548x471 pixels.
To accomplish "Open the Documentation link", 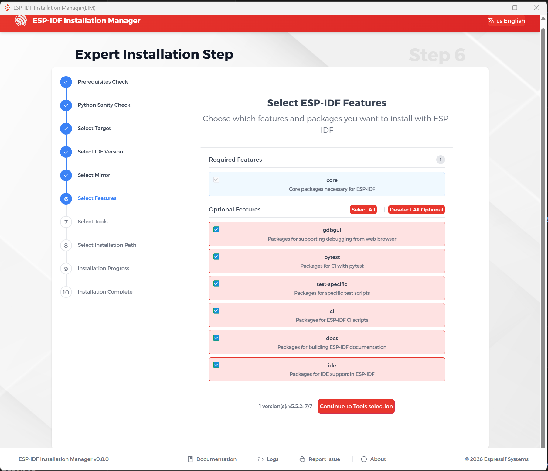I will coord(212,459).
